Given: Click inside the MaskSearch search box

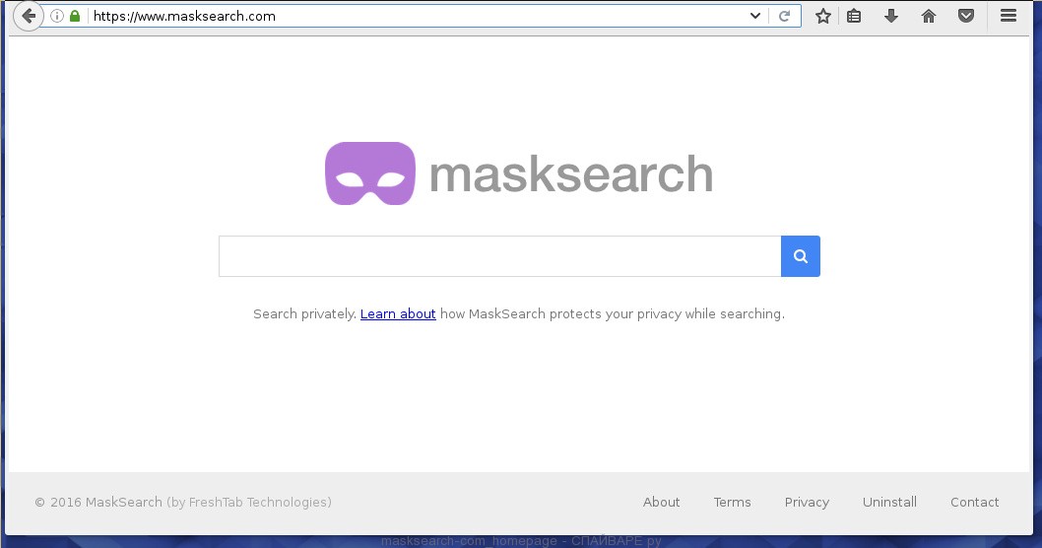Looking at the screenshot, I should 499,256.
